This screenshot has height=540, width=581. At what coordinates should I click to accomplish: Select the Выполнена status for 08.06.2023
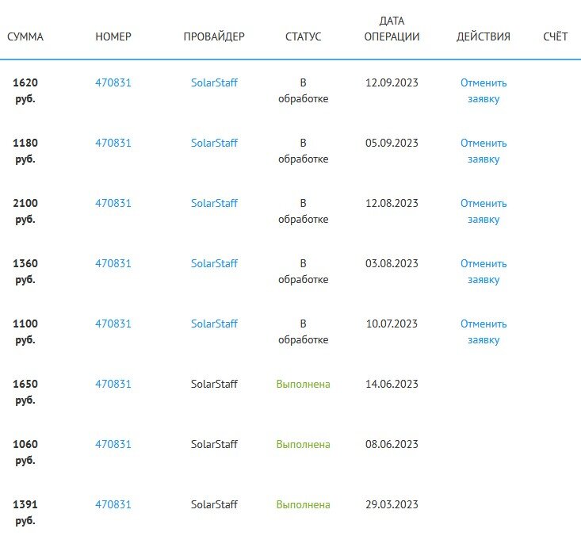point(303,444)
